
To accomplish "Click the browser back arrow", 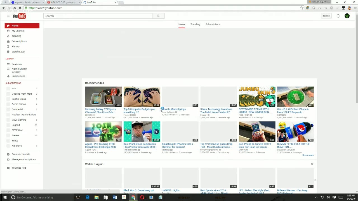I will 4,8.
